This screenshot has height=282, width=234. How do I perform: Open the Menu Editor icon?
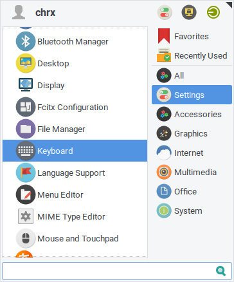click(x=26, y=194)
